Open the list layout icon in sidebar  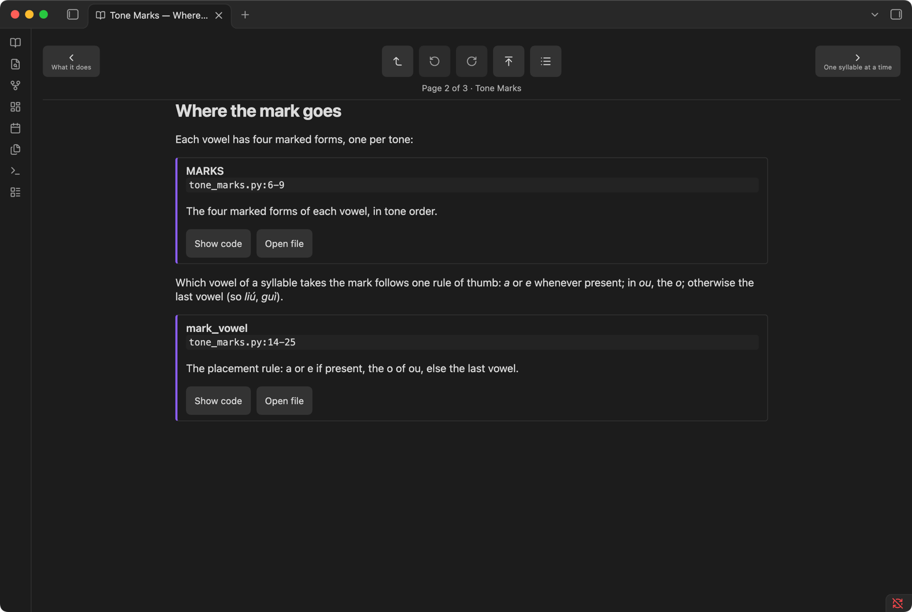(x=15, y=192)
